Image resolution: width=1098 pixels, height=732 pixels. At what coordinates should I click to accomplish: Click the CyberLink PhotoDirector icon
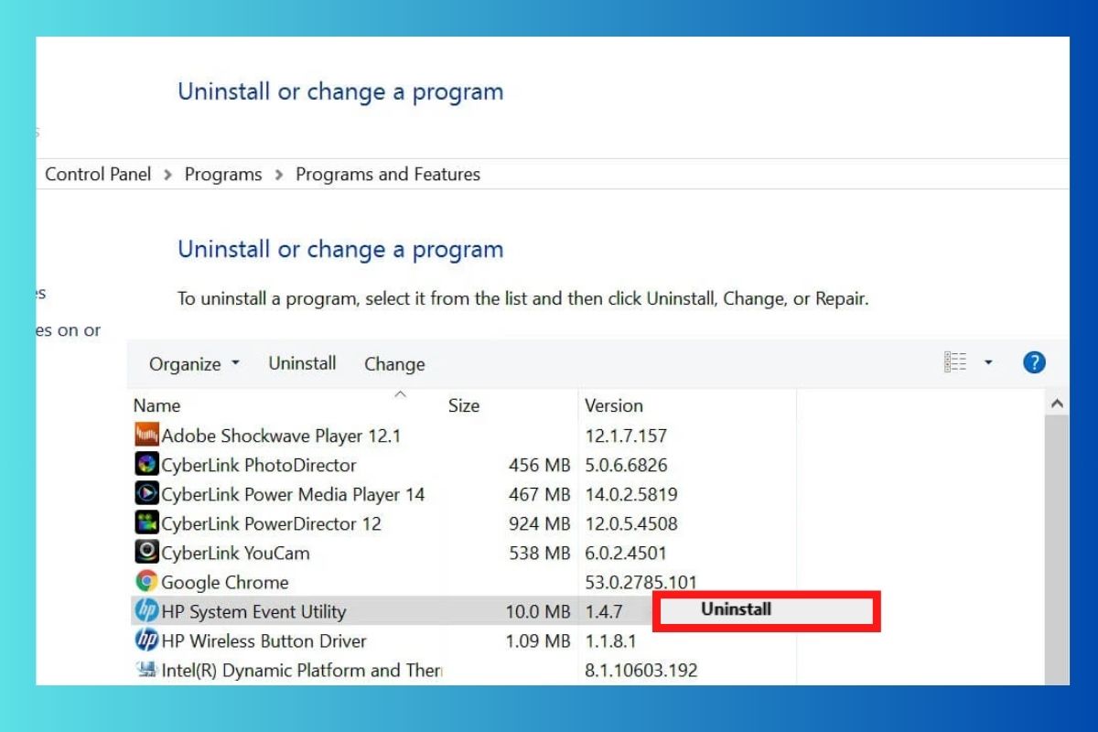146,465
